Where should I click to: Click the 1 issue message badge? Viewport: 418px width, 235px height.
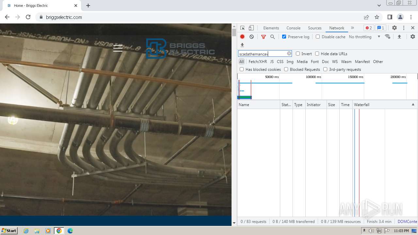381,28
